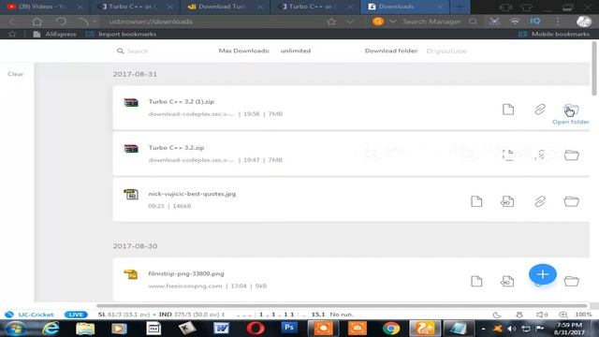Open file Turbo C++ 3.2 (1).zip via page icon
Viewport: 599px width, 337px height.
click(x=508, y=110)
